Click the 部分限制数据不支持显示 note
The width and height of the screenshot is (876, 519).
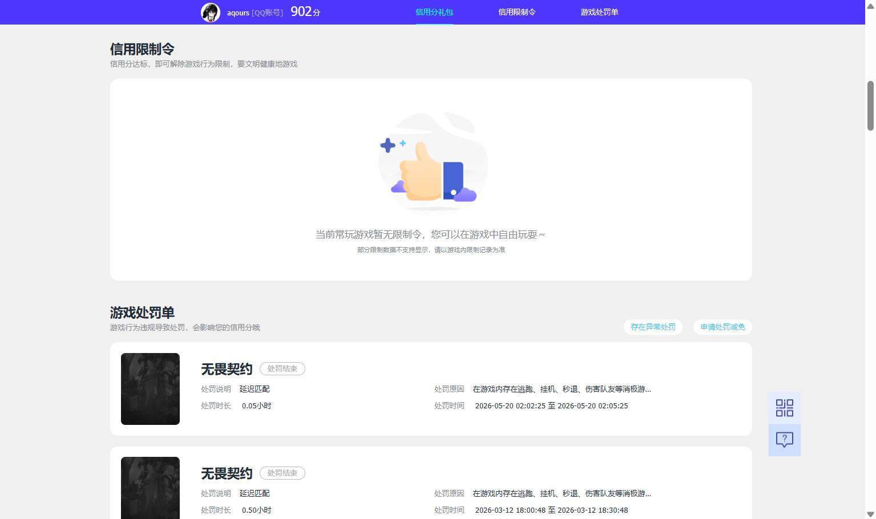click(431, 250)
